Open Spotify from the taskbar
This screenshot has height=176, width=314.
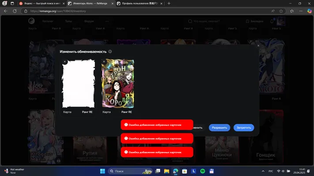click(202, 171)
